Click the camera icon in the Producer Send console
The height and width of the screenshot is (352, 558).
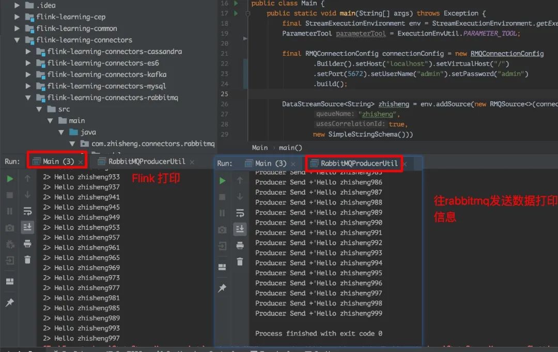click(222, 230)
